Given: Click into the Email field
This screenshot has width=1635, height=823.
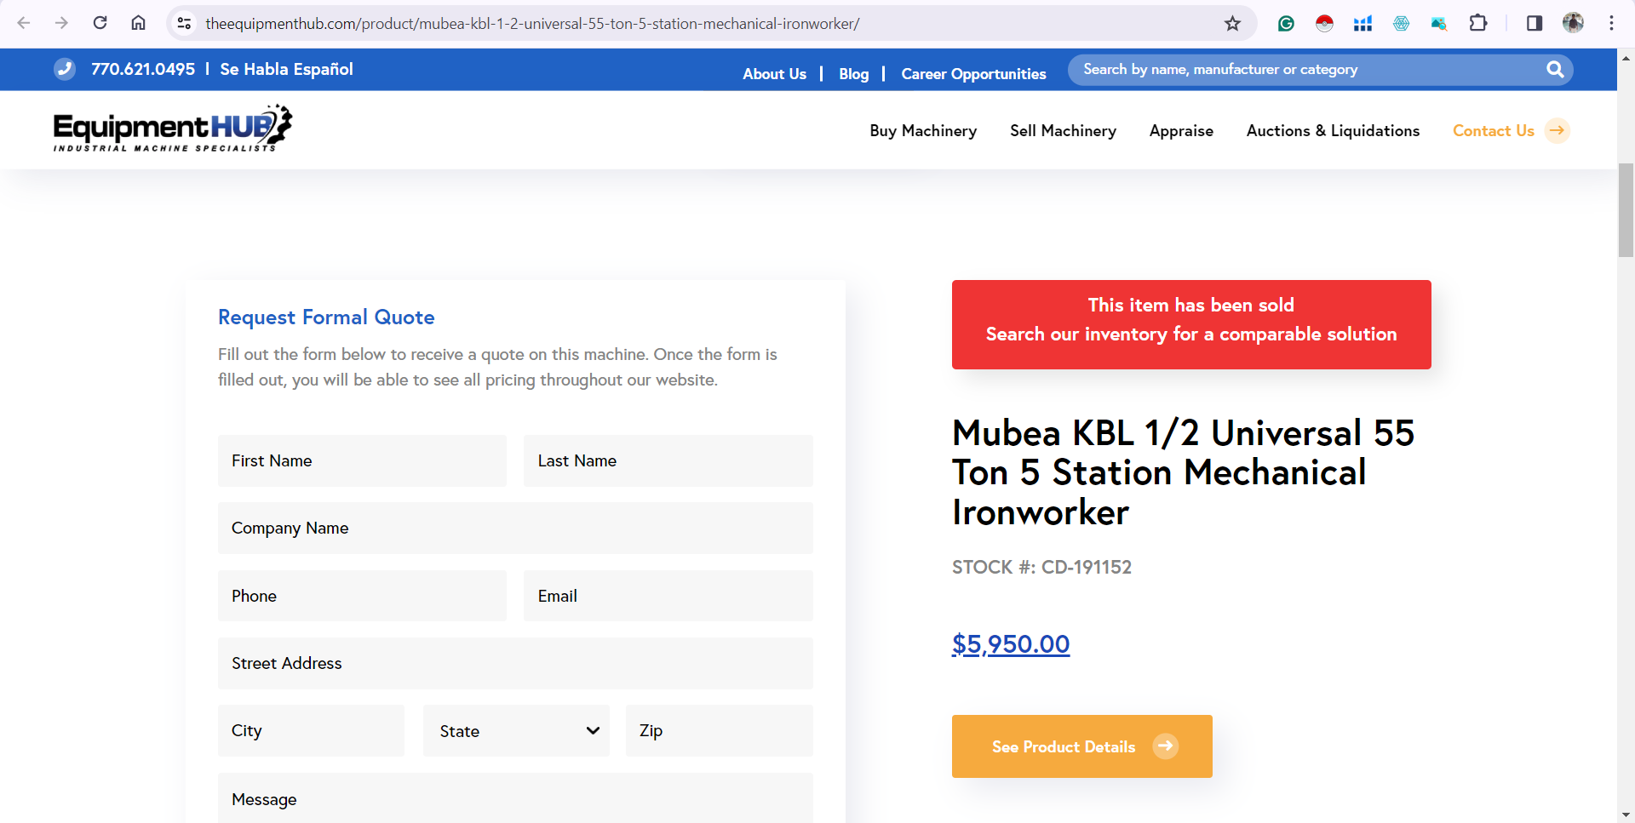Looking at the screenshot, I should point(668,596).
